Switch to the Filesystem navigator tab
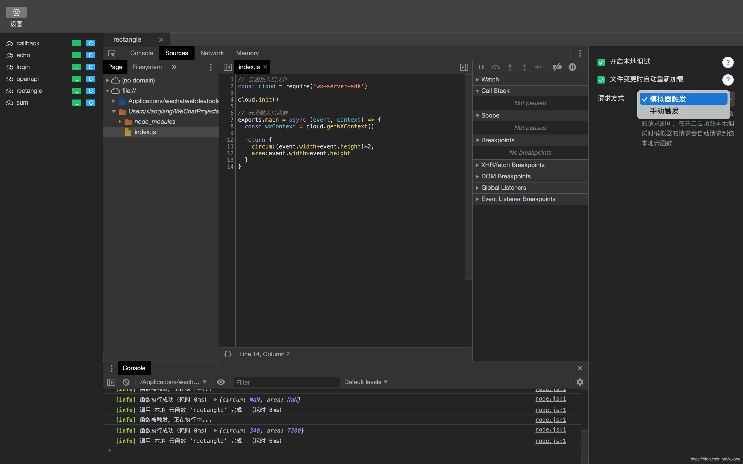 (147, 67)
